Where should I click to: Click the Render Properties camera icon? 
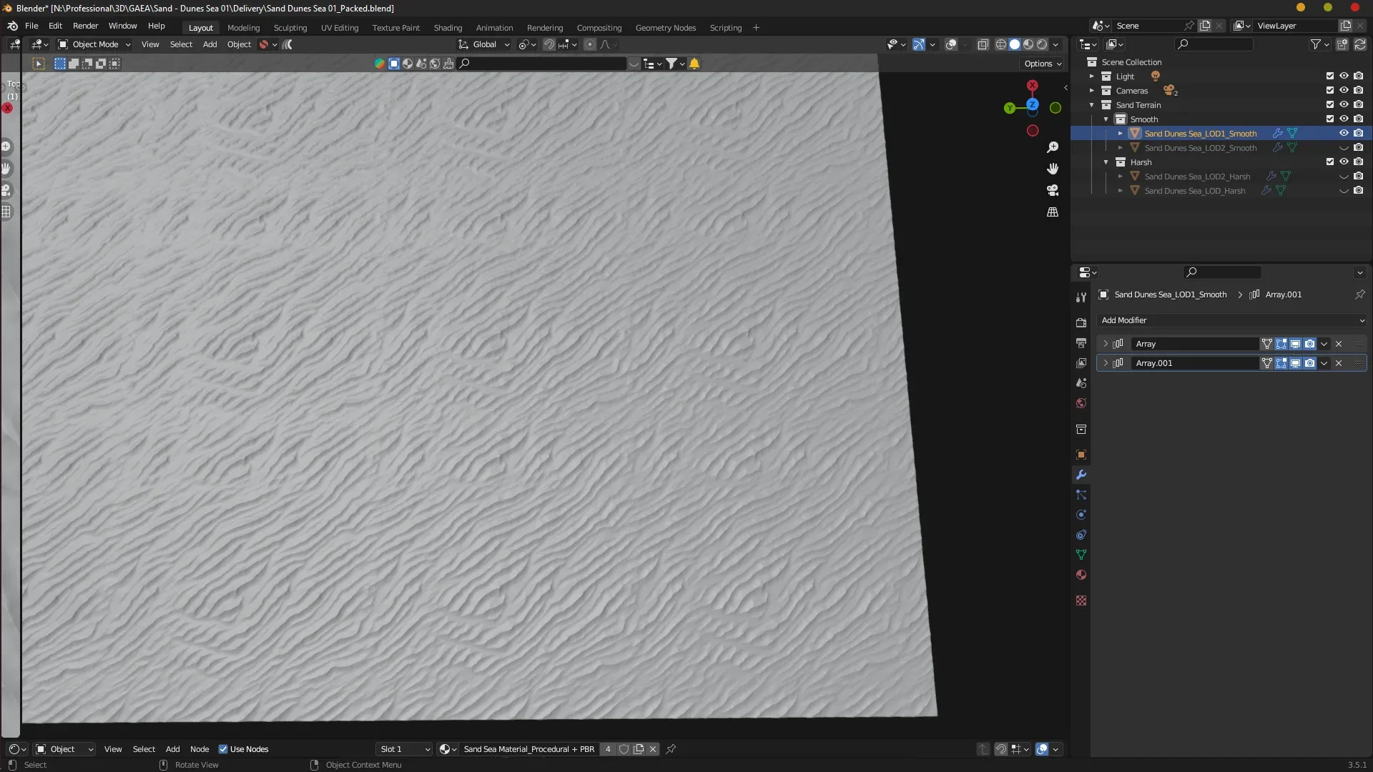click(1081, 317)
